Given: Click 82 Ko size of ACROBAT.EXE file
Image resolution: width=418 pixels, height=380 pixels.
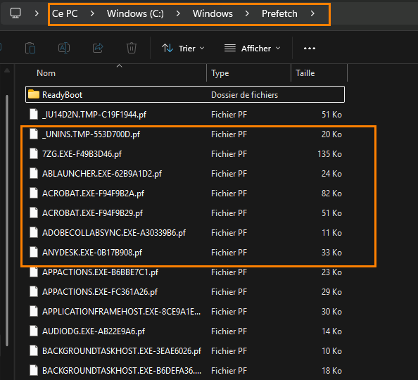Looking at the screenshot, I should [331, 194].
